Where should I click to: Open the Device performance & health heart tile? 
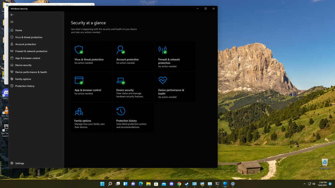pyautogui.click(x=175, y=87)
